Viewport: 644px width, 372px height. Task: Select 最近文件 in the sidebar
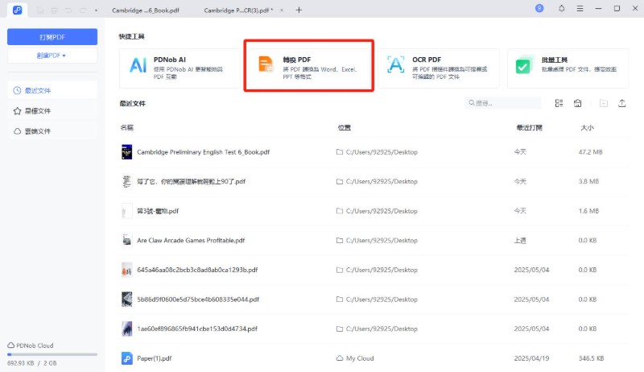52,90
